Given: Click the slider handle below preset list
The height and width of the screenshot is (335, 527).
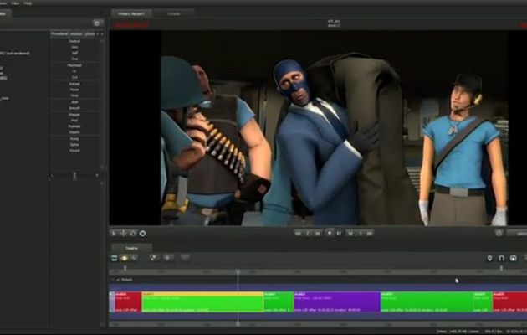Looking at the screenshot, I should point(74,175).
